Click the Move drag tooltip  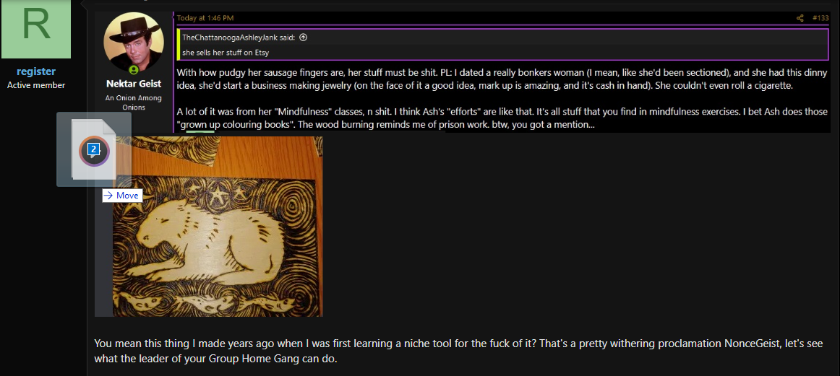(122, 196)
